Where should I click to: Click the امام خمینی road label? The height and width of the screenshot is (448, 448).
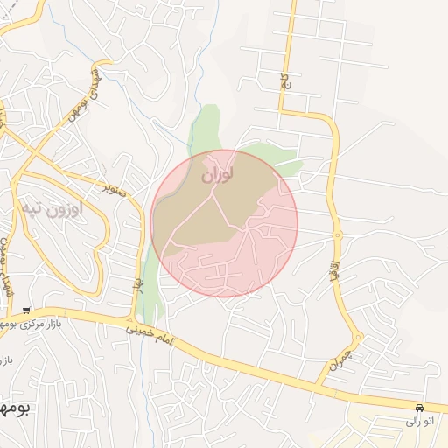pos(150,335)
